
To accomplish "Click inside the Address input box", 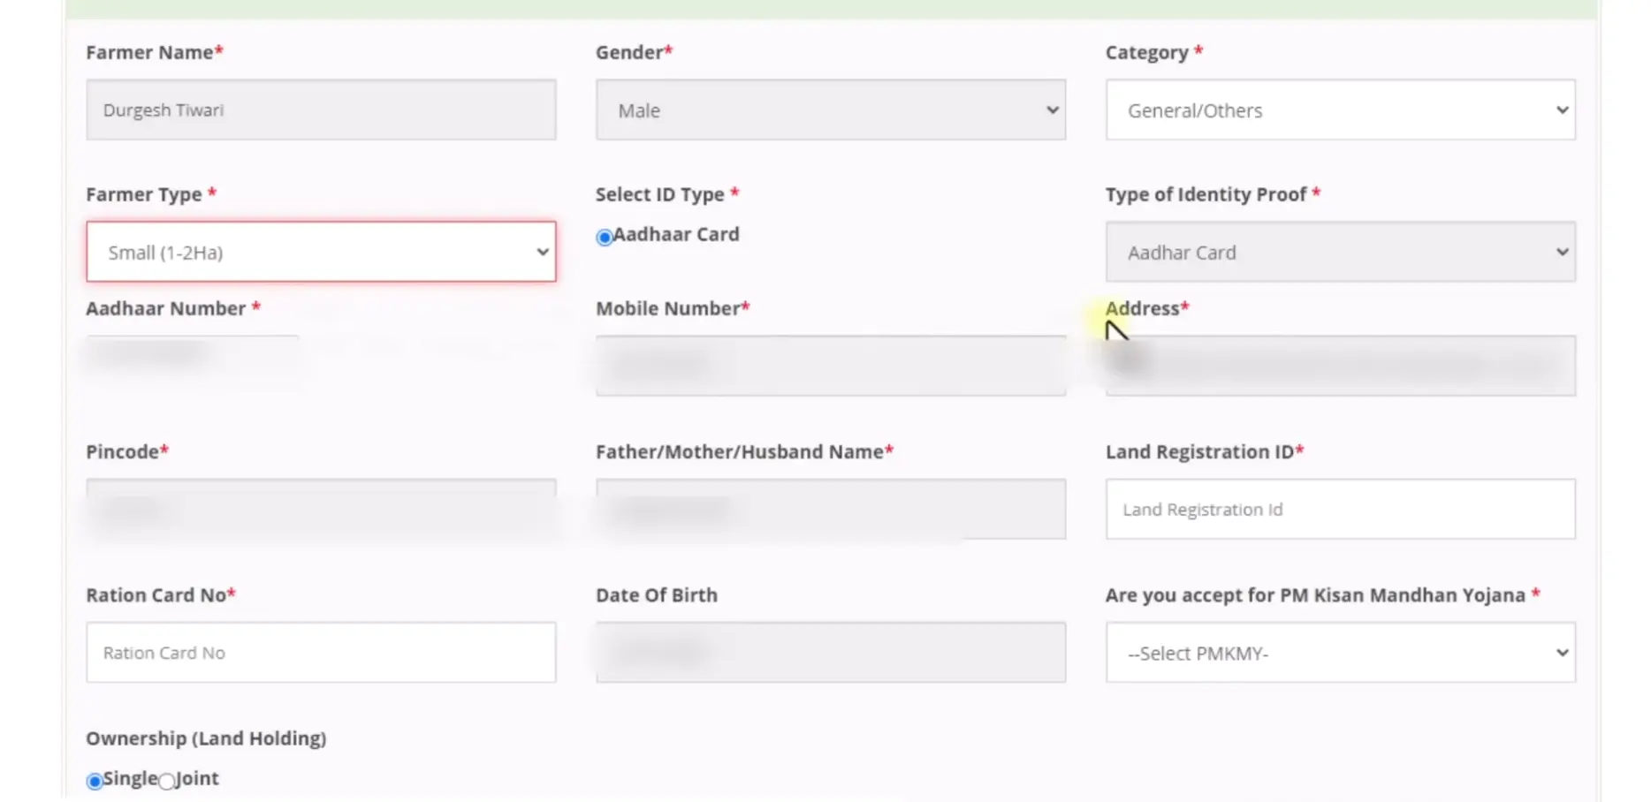I will [1339, 366].
